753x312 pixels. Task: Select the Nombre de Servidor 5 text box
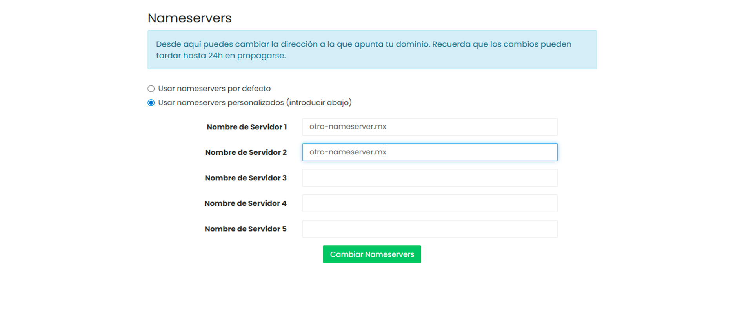click(429, 229)
